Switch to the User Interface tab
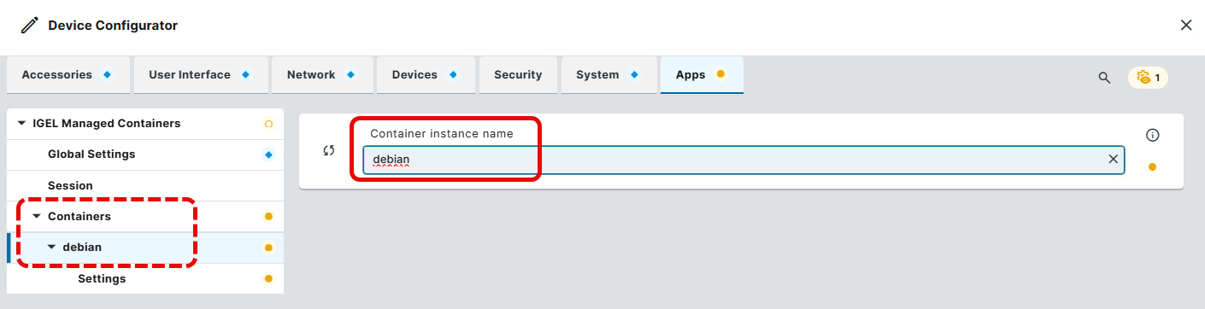Viewport: 1205px width, 309px height. (200, 75)
